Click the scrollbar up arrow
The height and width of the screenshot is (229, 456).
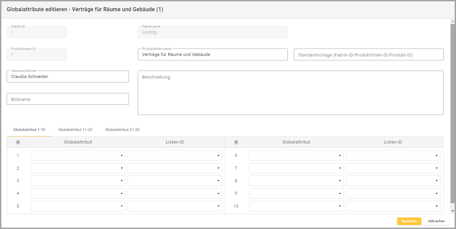point(452,21)
